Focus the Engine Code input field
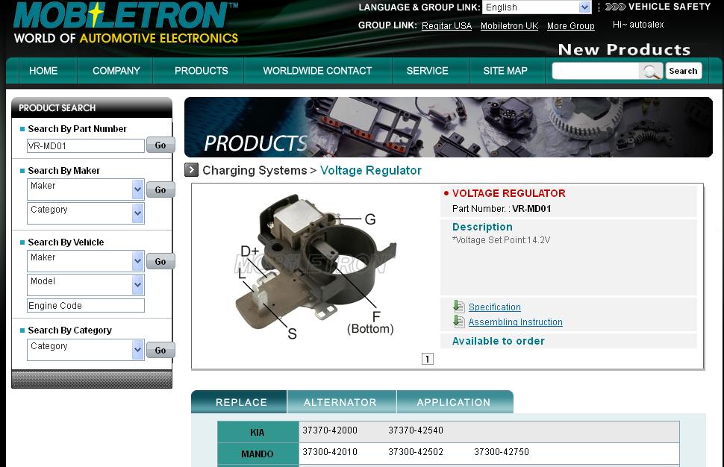 click(86, 305)
